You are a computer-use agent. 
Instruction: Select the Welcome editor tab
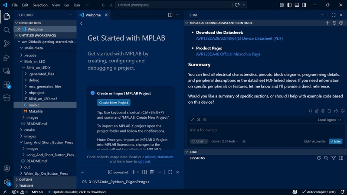(x=93, y=15)
